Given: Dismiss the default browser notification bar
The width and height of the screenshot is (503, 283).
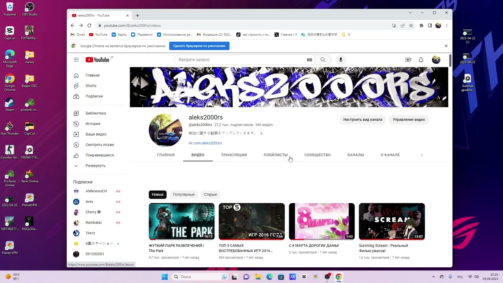Looking at the screenshot, I should point(446,46).
